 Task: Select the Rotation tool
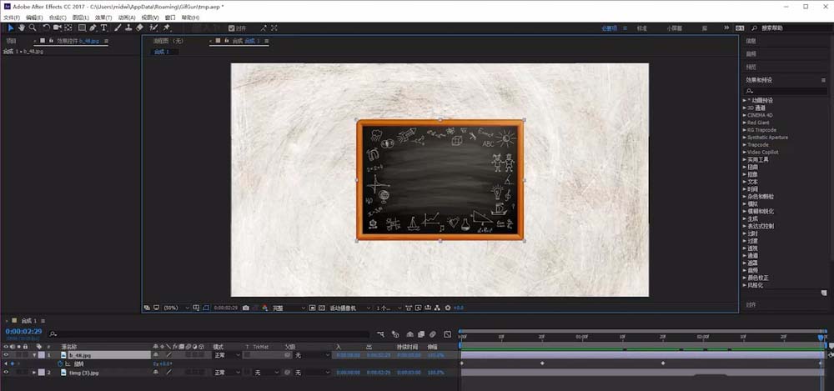pos(47,28)
